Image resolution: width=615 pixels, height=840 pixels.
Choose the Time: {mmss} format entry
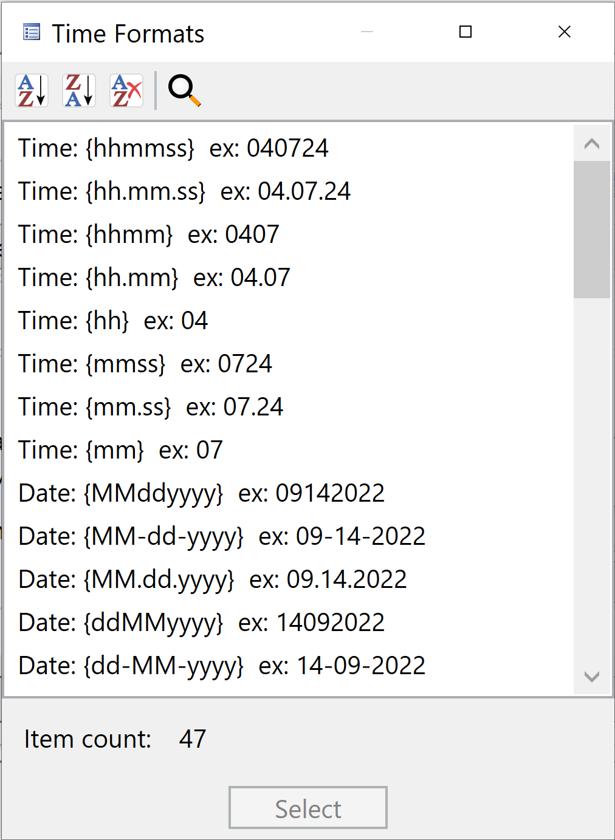145,364
